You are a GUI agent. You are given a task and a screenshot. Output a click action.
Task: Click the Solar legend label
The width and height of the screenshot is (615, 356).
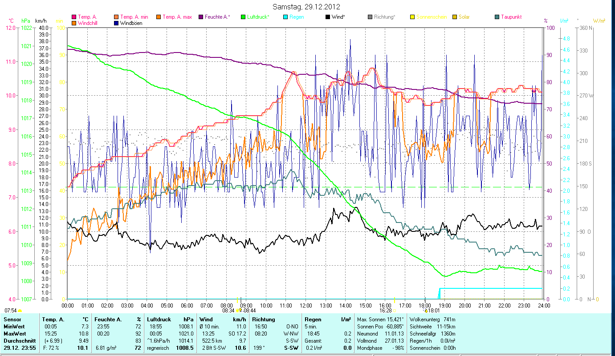[x=464, y=17]
